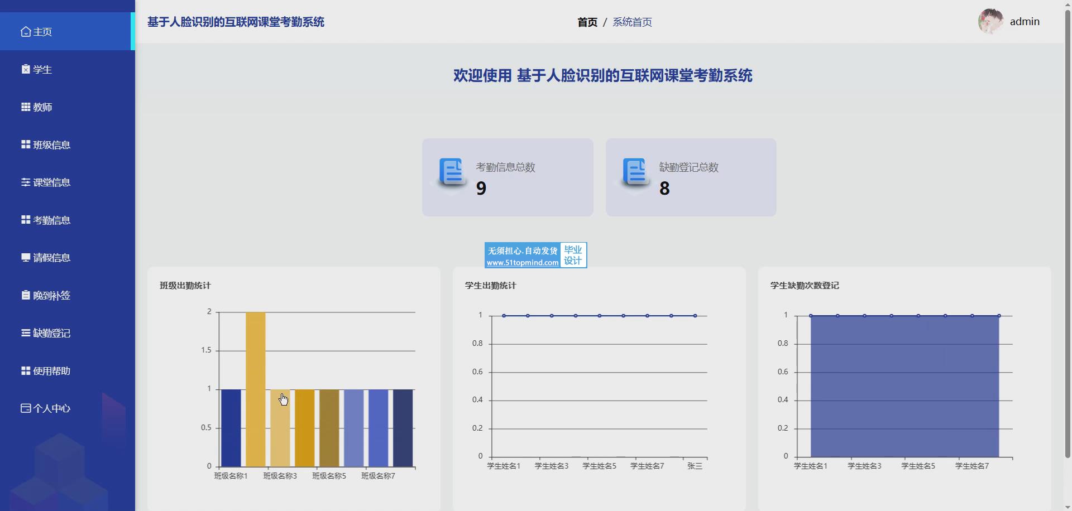
Task: Click the dark blue 班级名称1 bar
Action: [x=231, y=427]
